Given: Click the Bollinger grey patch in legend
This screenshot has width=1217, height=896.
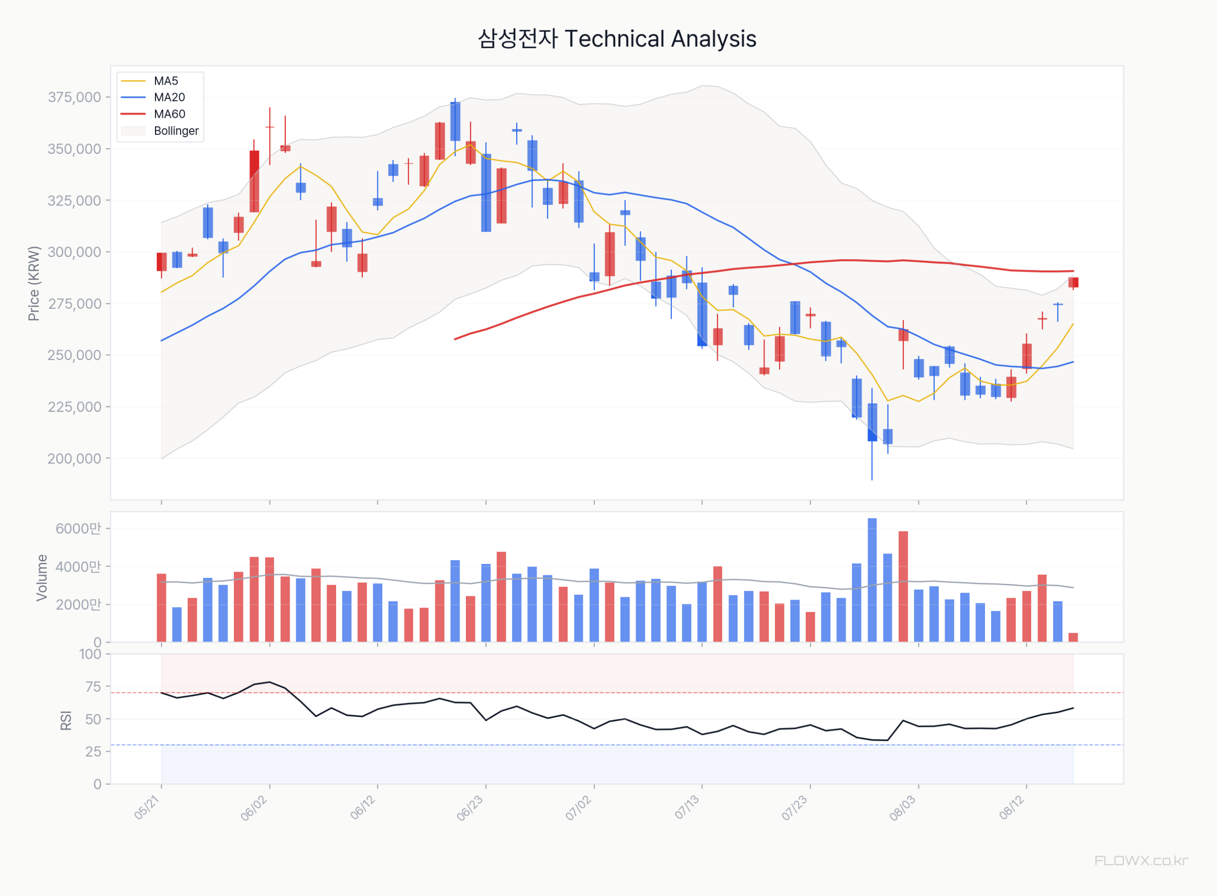Looking at the screenshot, I should click(x=133, y=131).
